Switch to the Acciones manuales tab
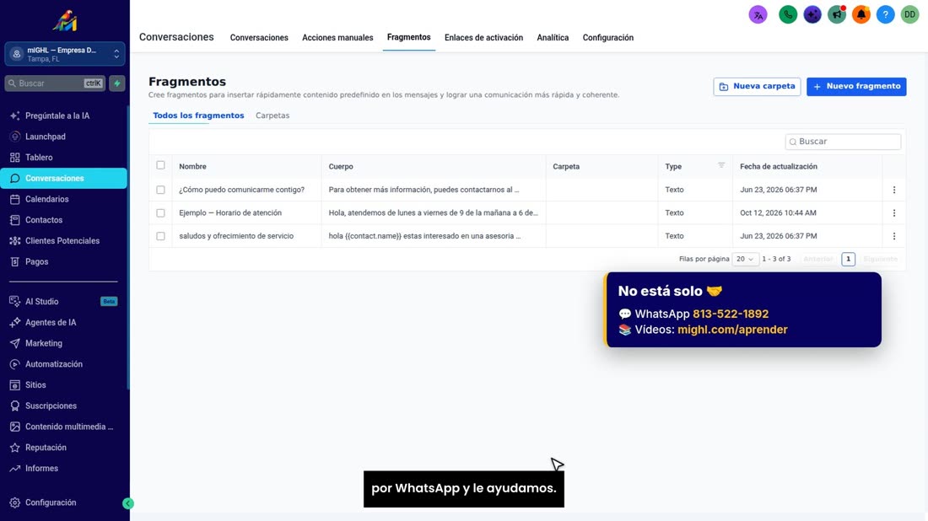Image resolution: width=928 pixels, height=521 pixels. pyautogui.click(x=337, y=38)
